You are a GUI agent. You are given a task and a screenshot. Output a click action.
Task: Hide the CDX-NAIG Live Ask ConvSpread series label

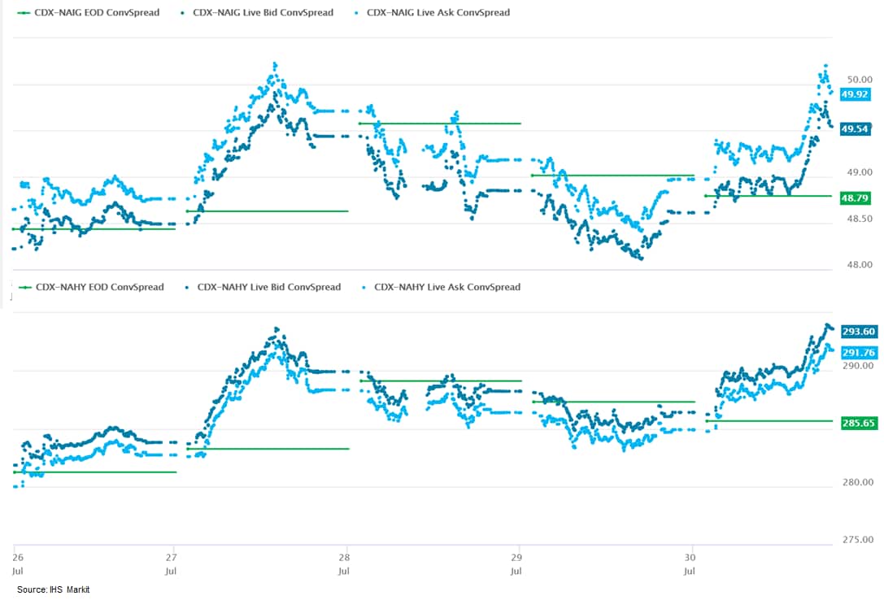click(438, 13)
